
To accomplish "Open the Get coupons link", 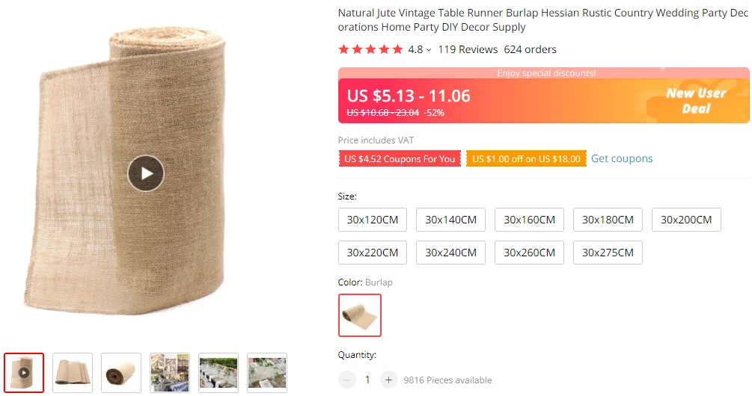I will coord(622,158).
